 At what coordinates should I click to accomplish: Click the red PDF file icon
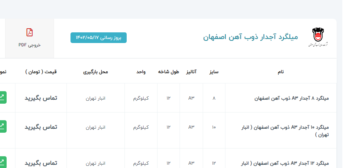pyautogui.click(x=29, y=32)
